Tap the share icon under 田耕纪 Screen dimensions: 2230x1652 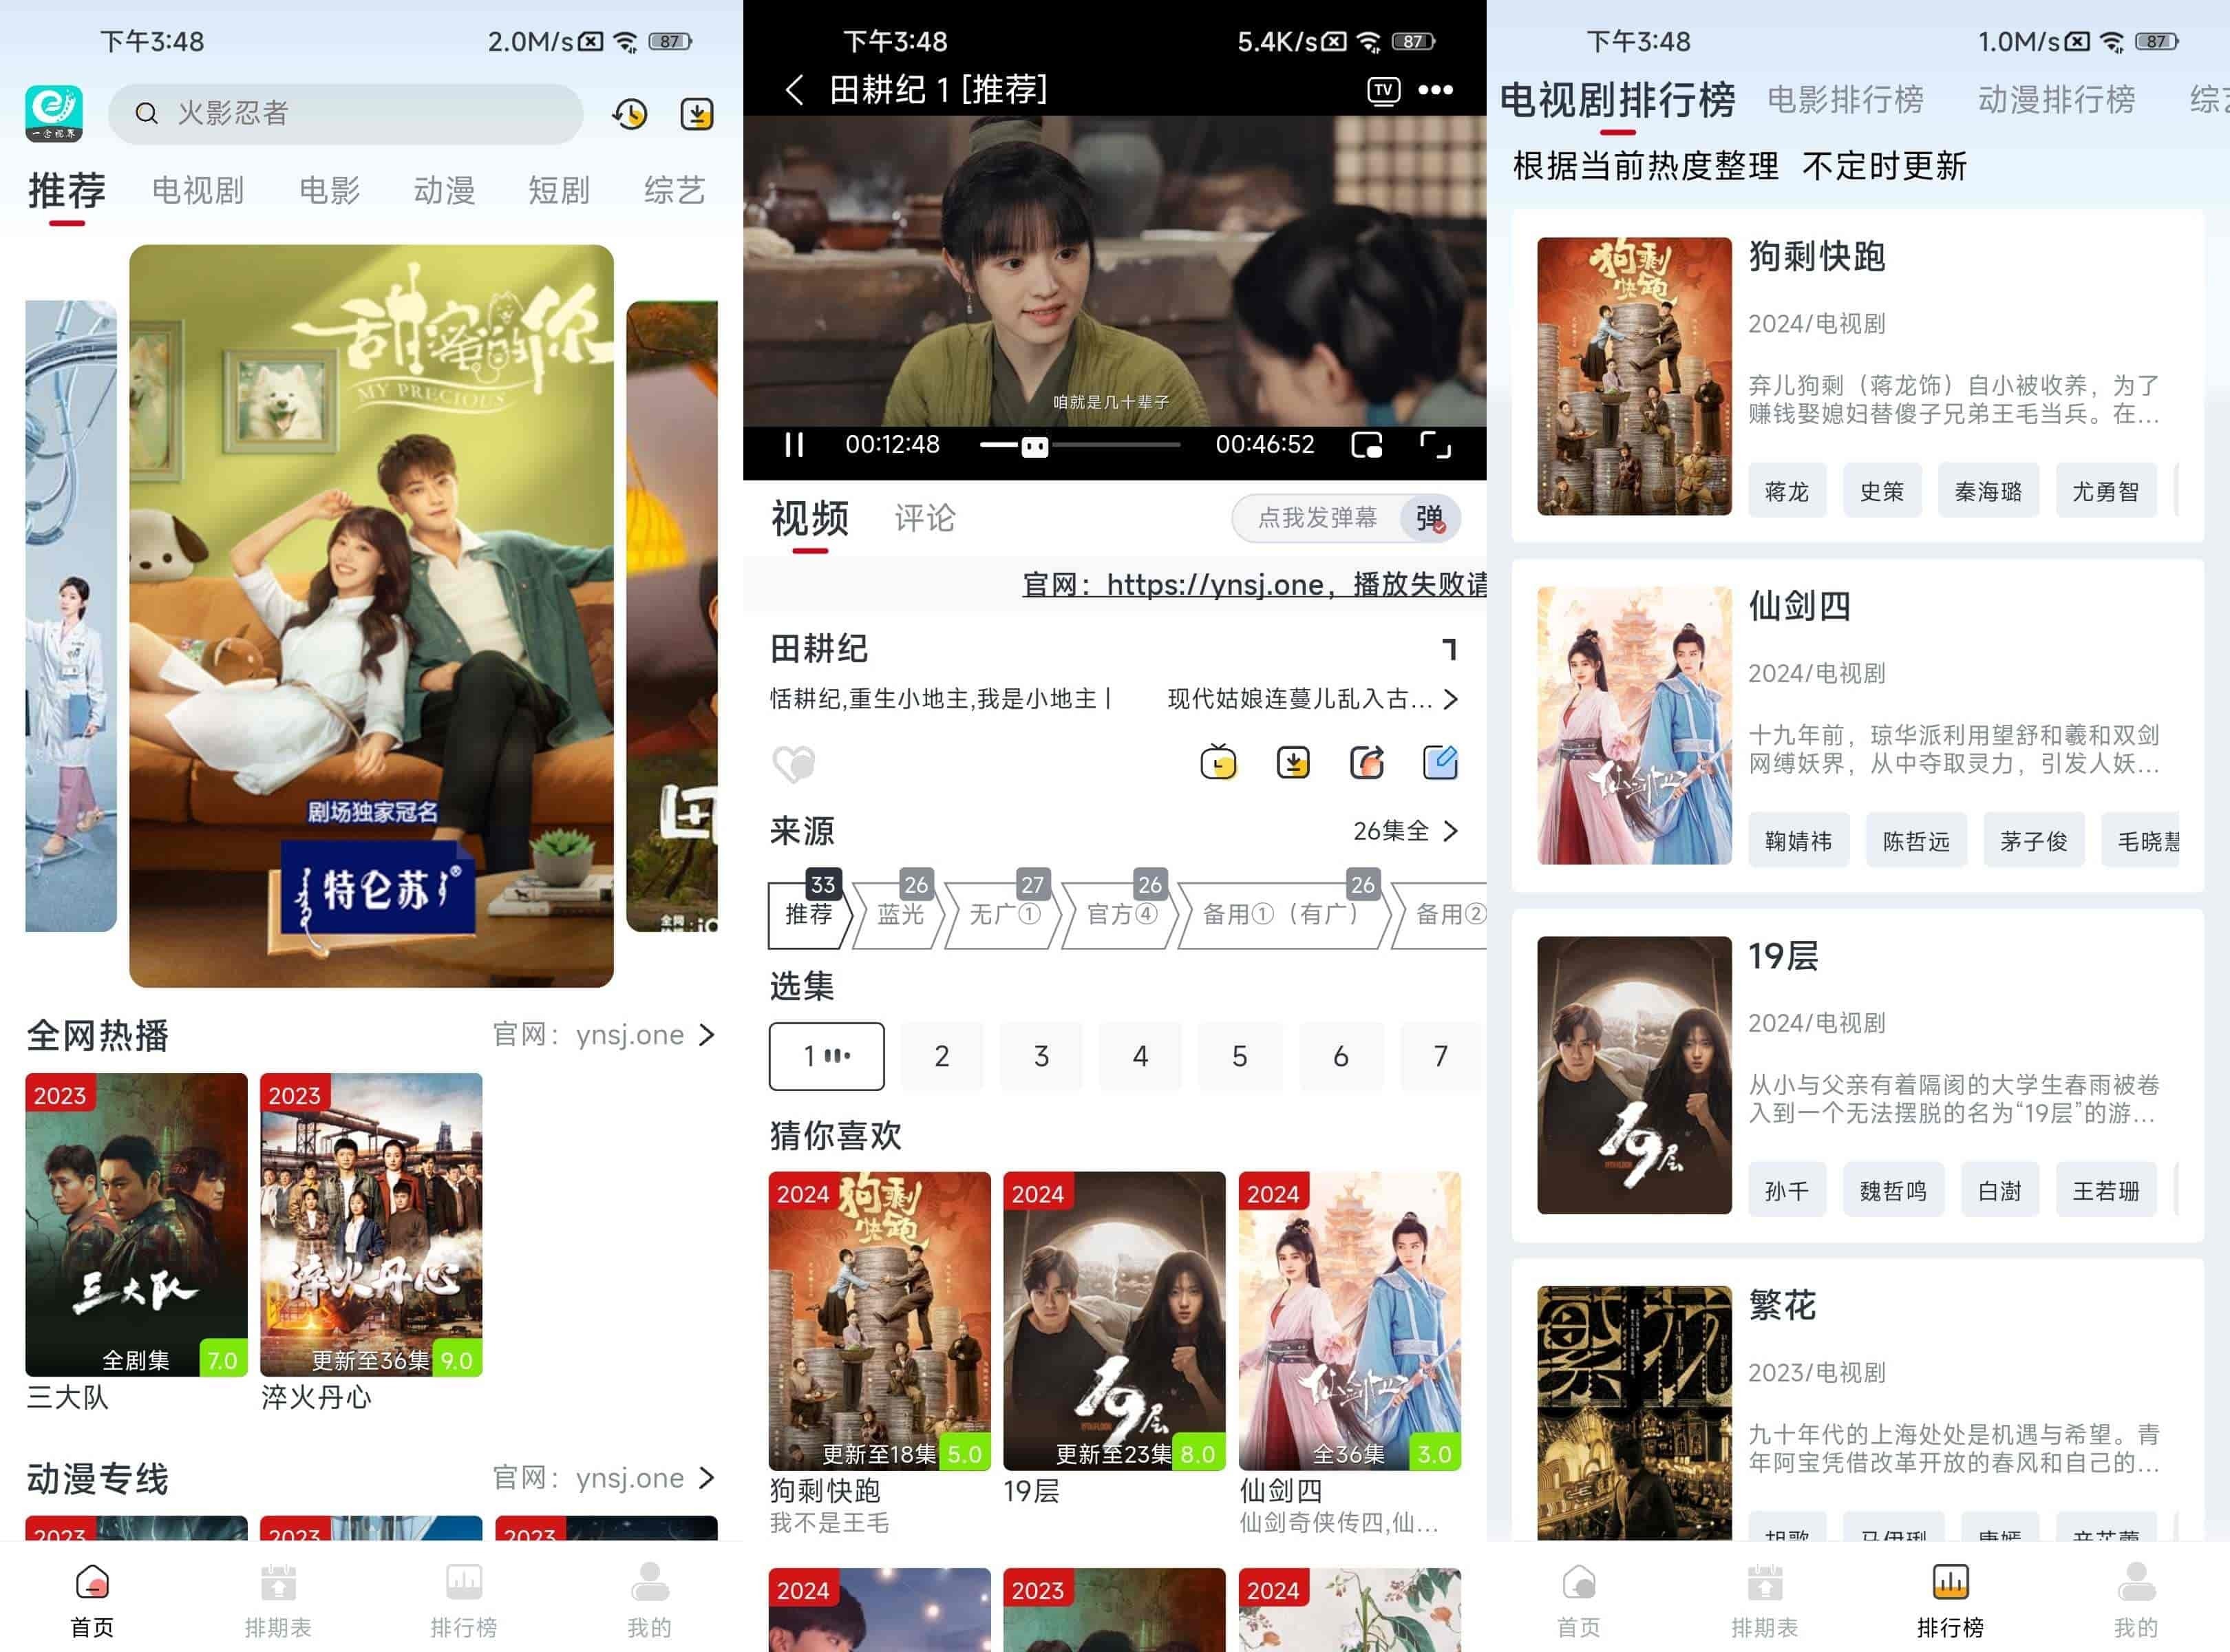[1366, 763]
